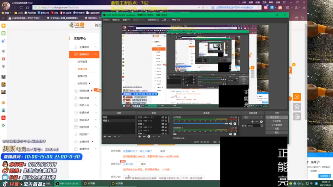
Task: Click 台式音响 2 volume slider
Action: point(201,134)
